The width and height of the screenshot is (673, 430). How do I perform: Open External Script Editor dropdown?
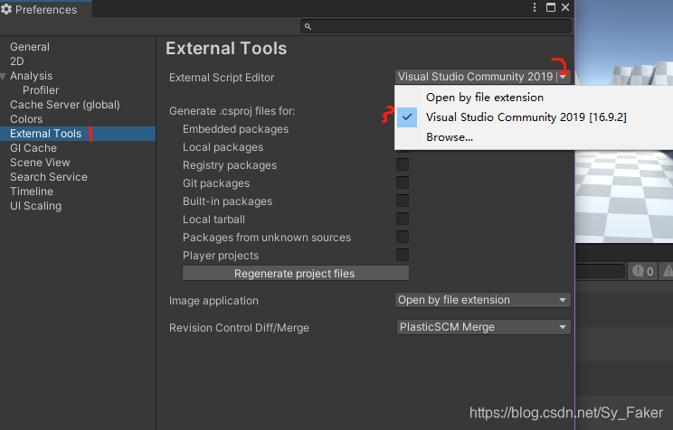(482, 77)
